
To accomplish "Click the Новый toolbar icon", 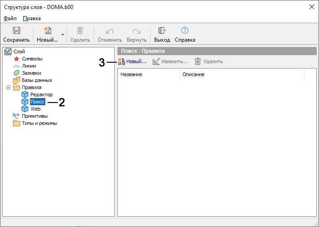I will pyautogui.click(x=47, y=30).
